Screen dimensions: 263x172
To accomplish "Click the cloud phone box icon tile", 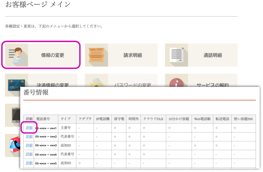I will pyautogui.click(x=13, y=146).
